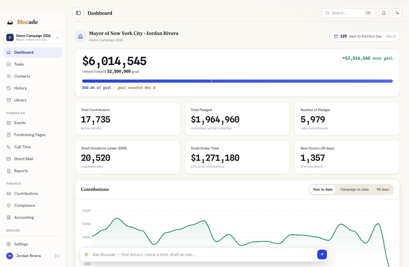This screenshot has width=409, height=267.
Task: Click the office building icon by campaign title
Action: [80, 36]
